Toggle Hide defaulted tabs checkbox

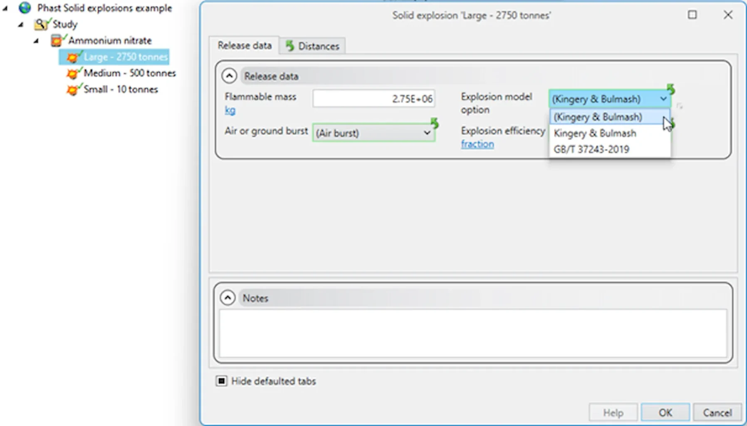(x=221, y=381)
